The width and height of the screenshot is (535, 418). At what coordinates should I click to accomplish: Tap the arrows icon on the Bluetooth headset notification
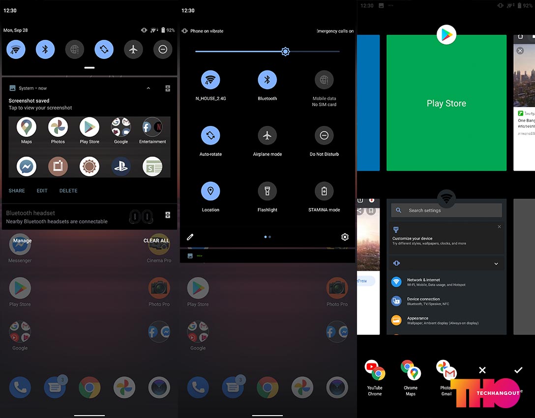(x=168, y=215)
